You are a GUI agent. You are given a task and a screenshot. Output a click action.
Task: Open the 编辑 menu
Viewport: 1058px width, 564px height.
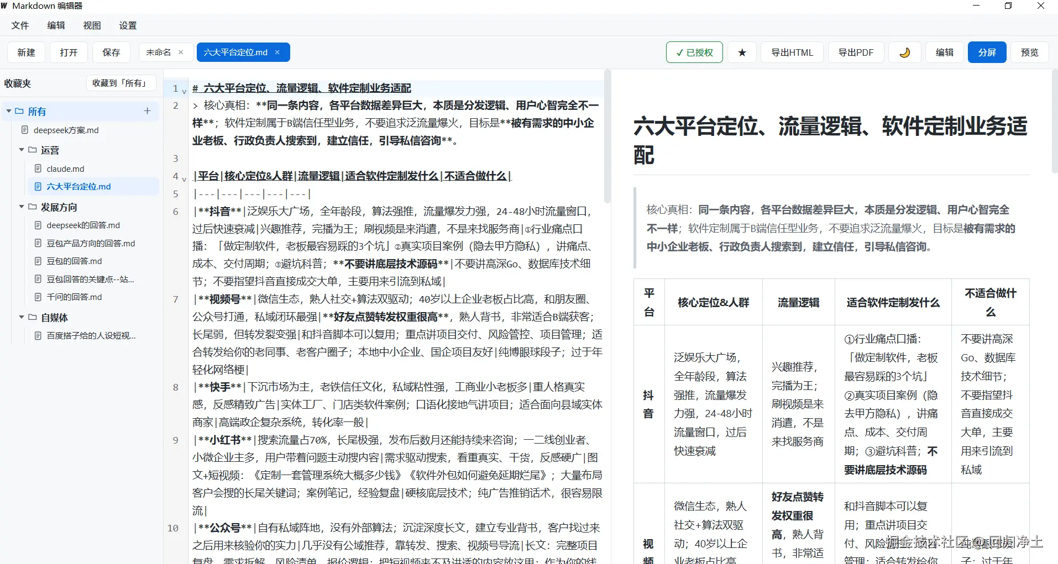tap(56, 25)
